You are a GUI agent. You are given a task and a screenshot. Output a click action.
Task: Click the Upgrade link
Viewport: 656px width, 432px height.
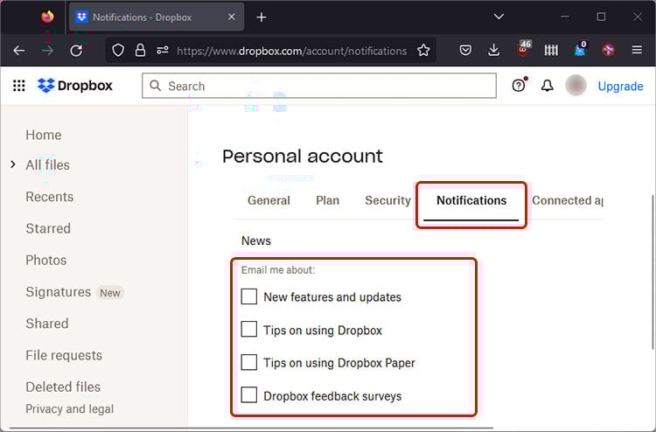(620, 87)
